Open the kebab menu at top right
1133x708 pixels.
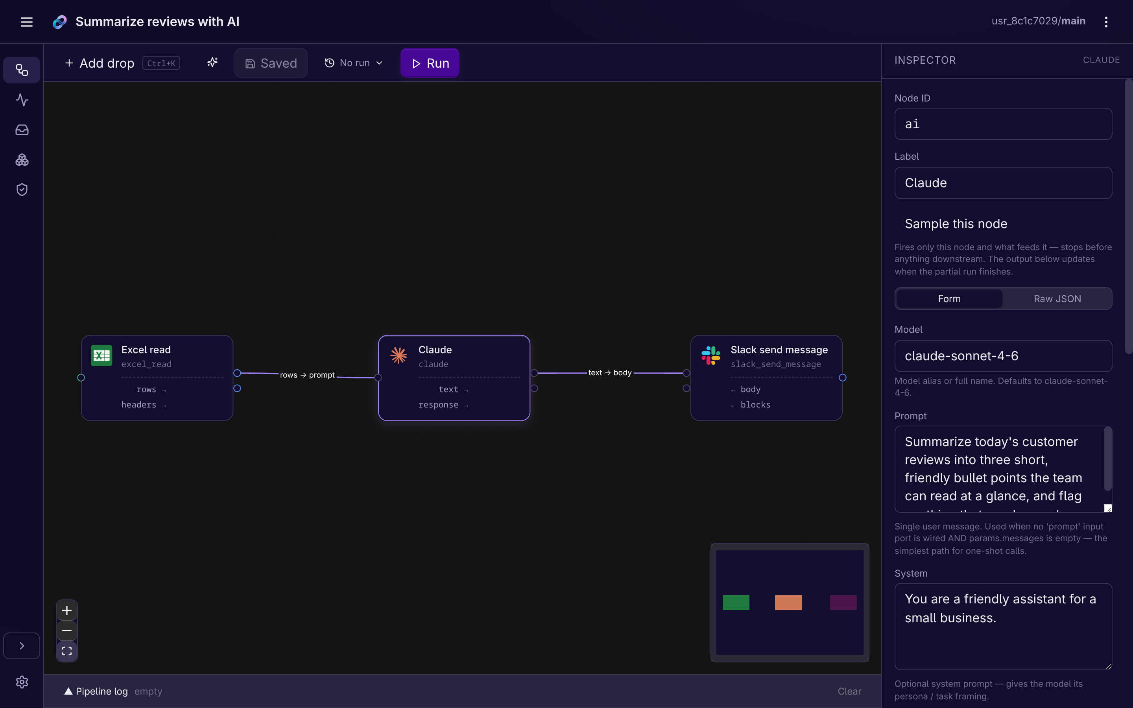1106,22
